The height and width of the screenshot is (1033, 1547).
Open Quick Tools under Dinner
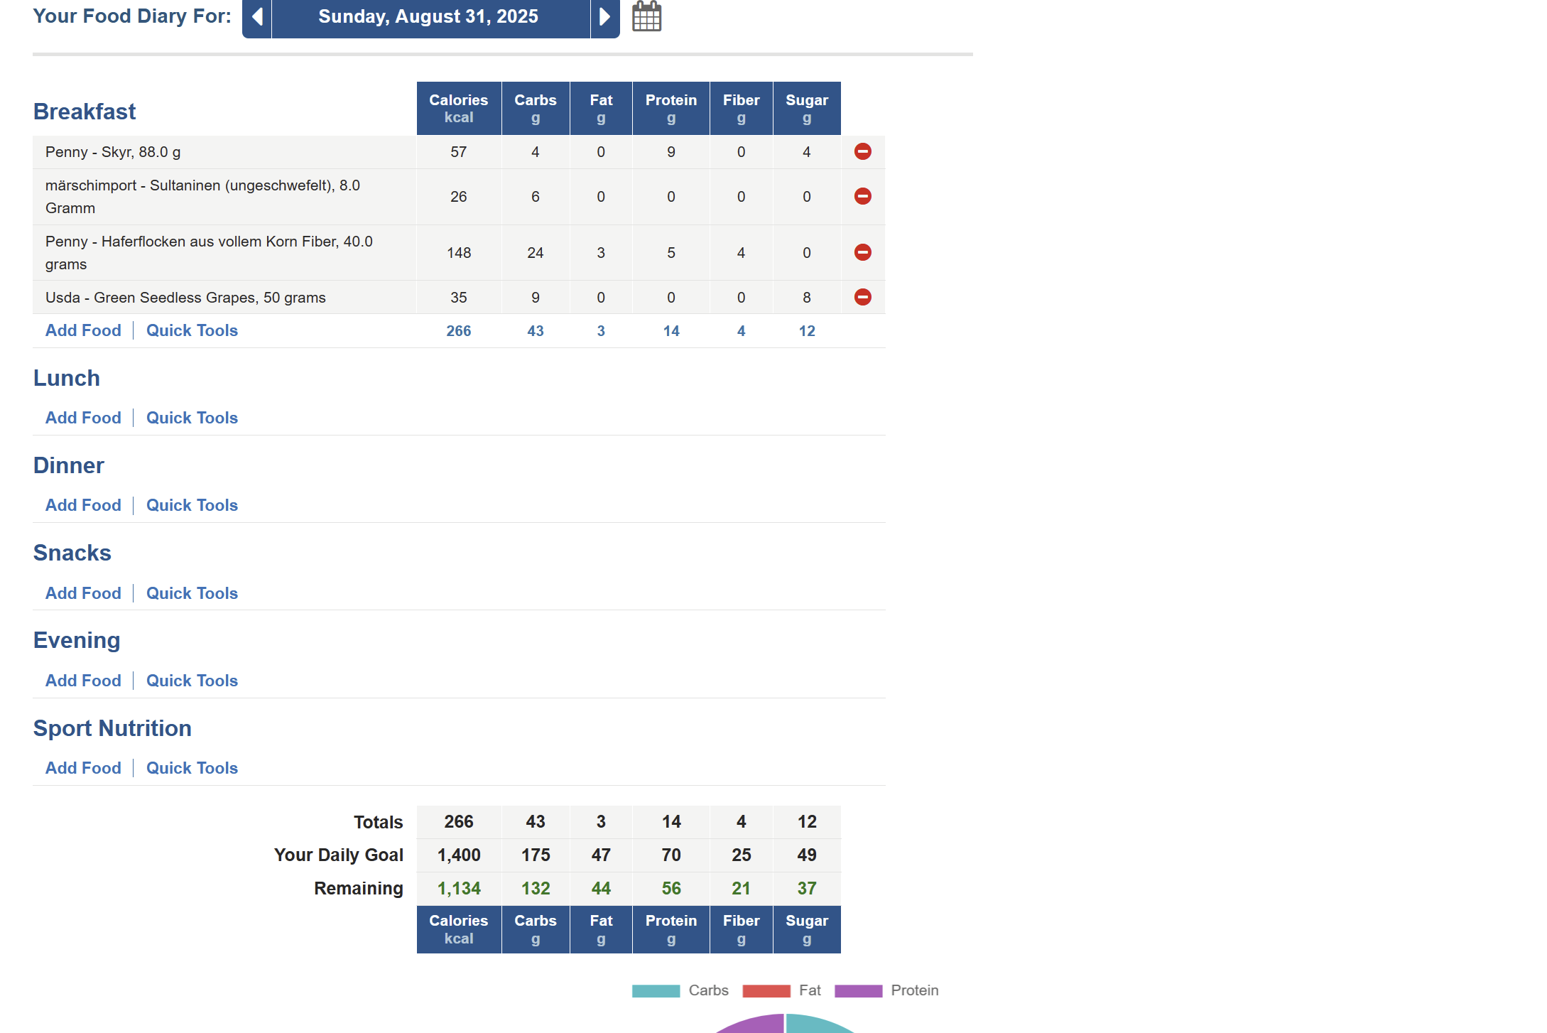point(192,506)
